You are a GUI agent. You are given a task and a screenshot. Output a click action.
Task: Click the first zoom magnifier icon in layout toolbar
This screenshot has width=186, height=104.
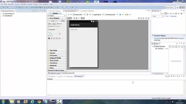click(x=139, y=18)
